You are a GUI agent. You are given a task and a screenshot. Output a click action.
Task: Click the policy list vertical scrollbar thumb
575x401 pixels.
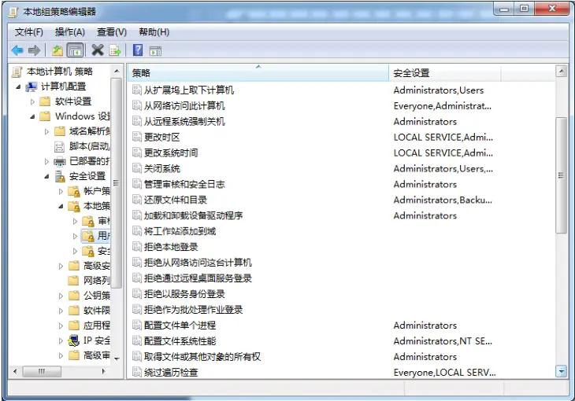pyautogui.click(x=561, y=175)
